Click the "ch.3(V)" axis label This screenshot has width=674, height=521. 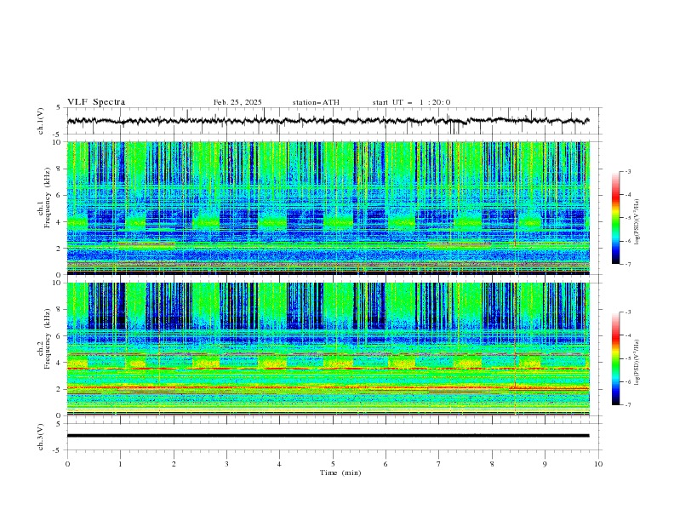[41, 437]
